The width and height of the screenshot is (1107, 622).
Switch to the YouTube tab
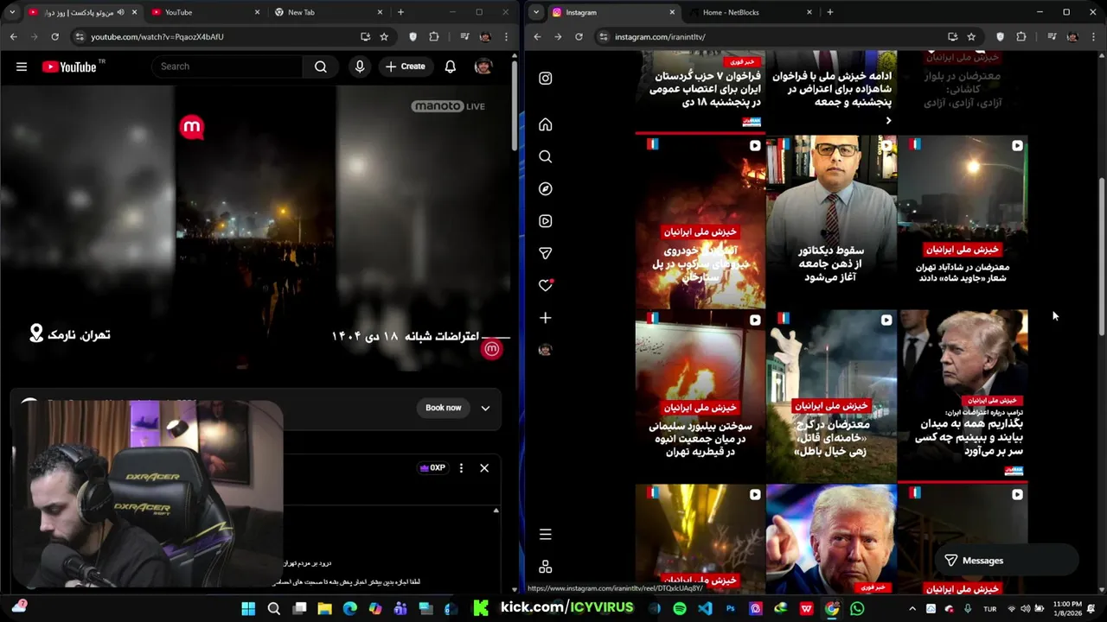pos(206,12)
